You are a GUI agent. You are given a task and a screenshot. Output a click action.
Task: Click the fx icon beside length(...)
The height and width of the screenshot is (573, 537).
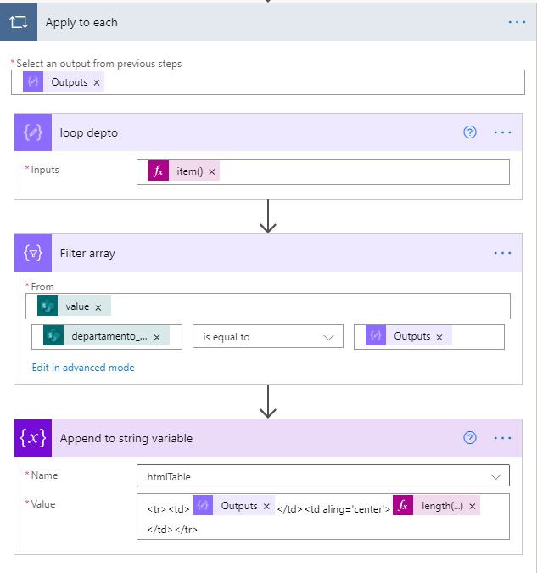pos(403,505)
